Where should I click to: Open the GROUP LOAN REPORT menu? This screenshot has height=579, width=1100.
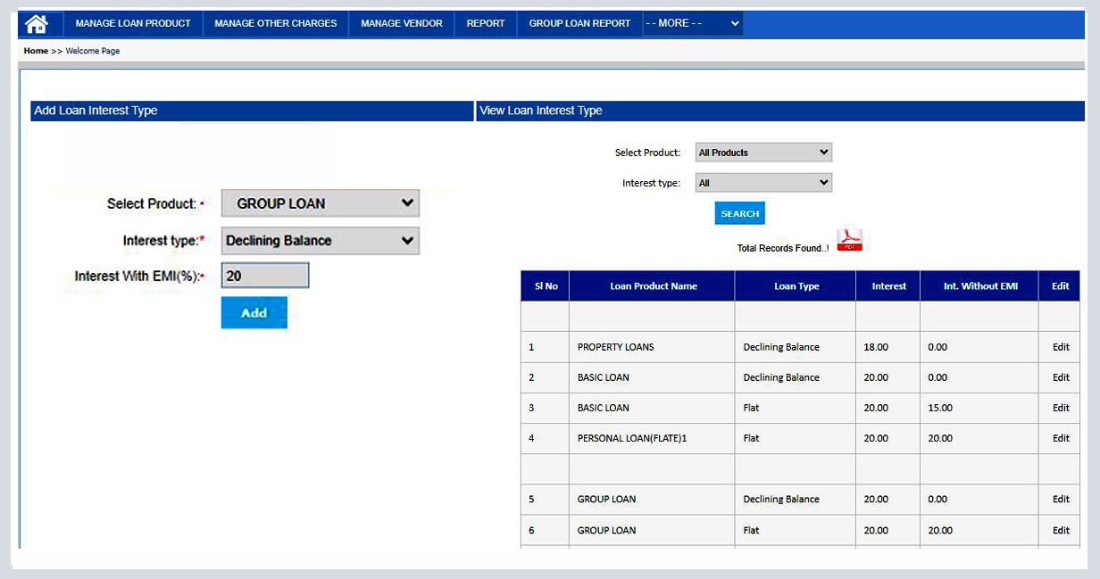[x=579, y=23]
